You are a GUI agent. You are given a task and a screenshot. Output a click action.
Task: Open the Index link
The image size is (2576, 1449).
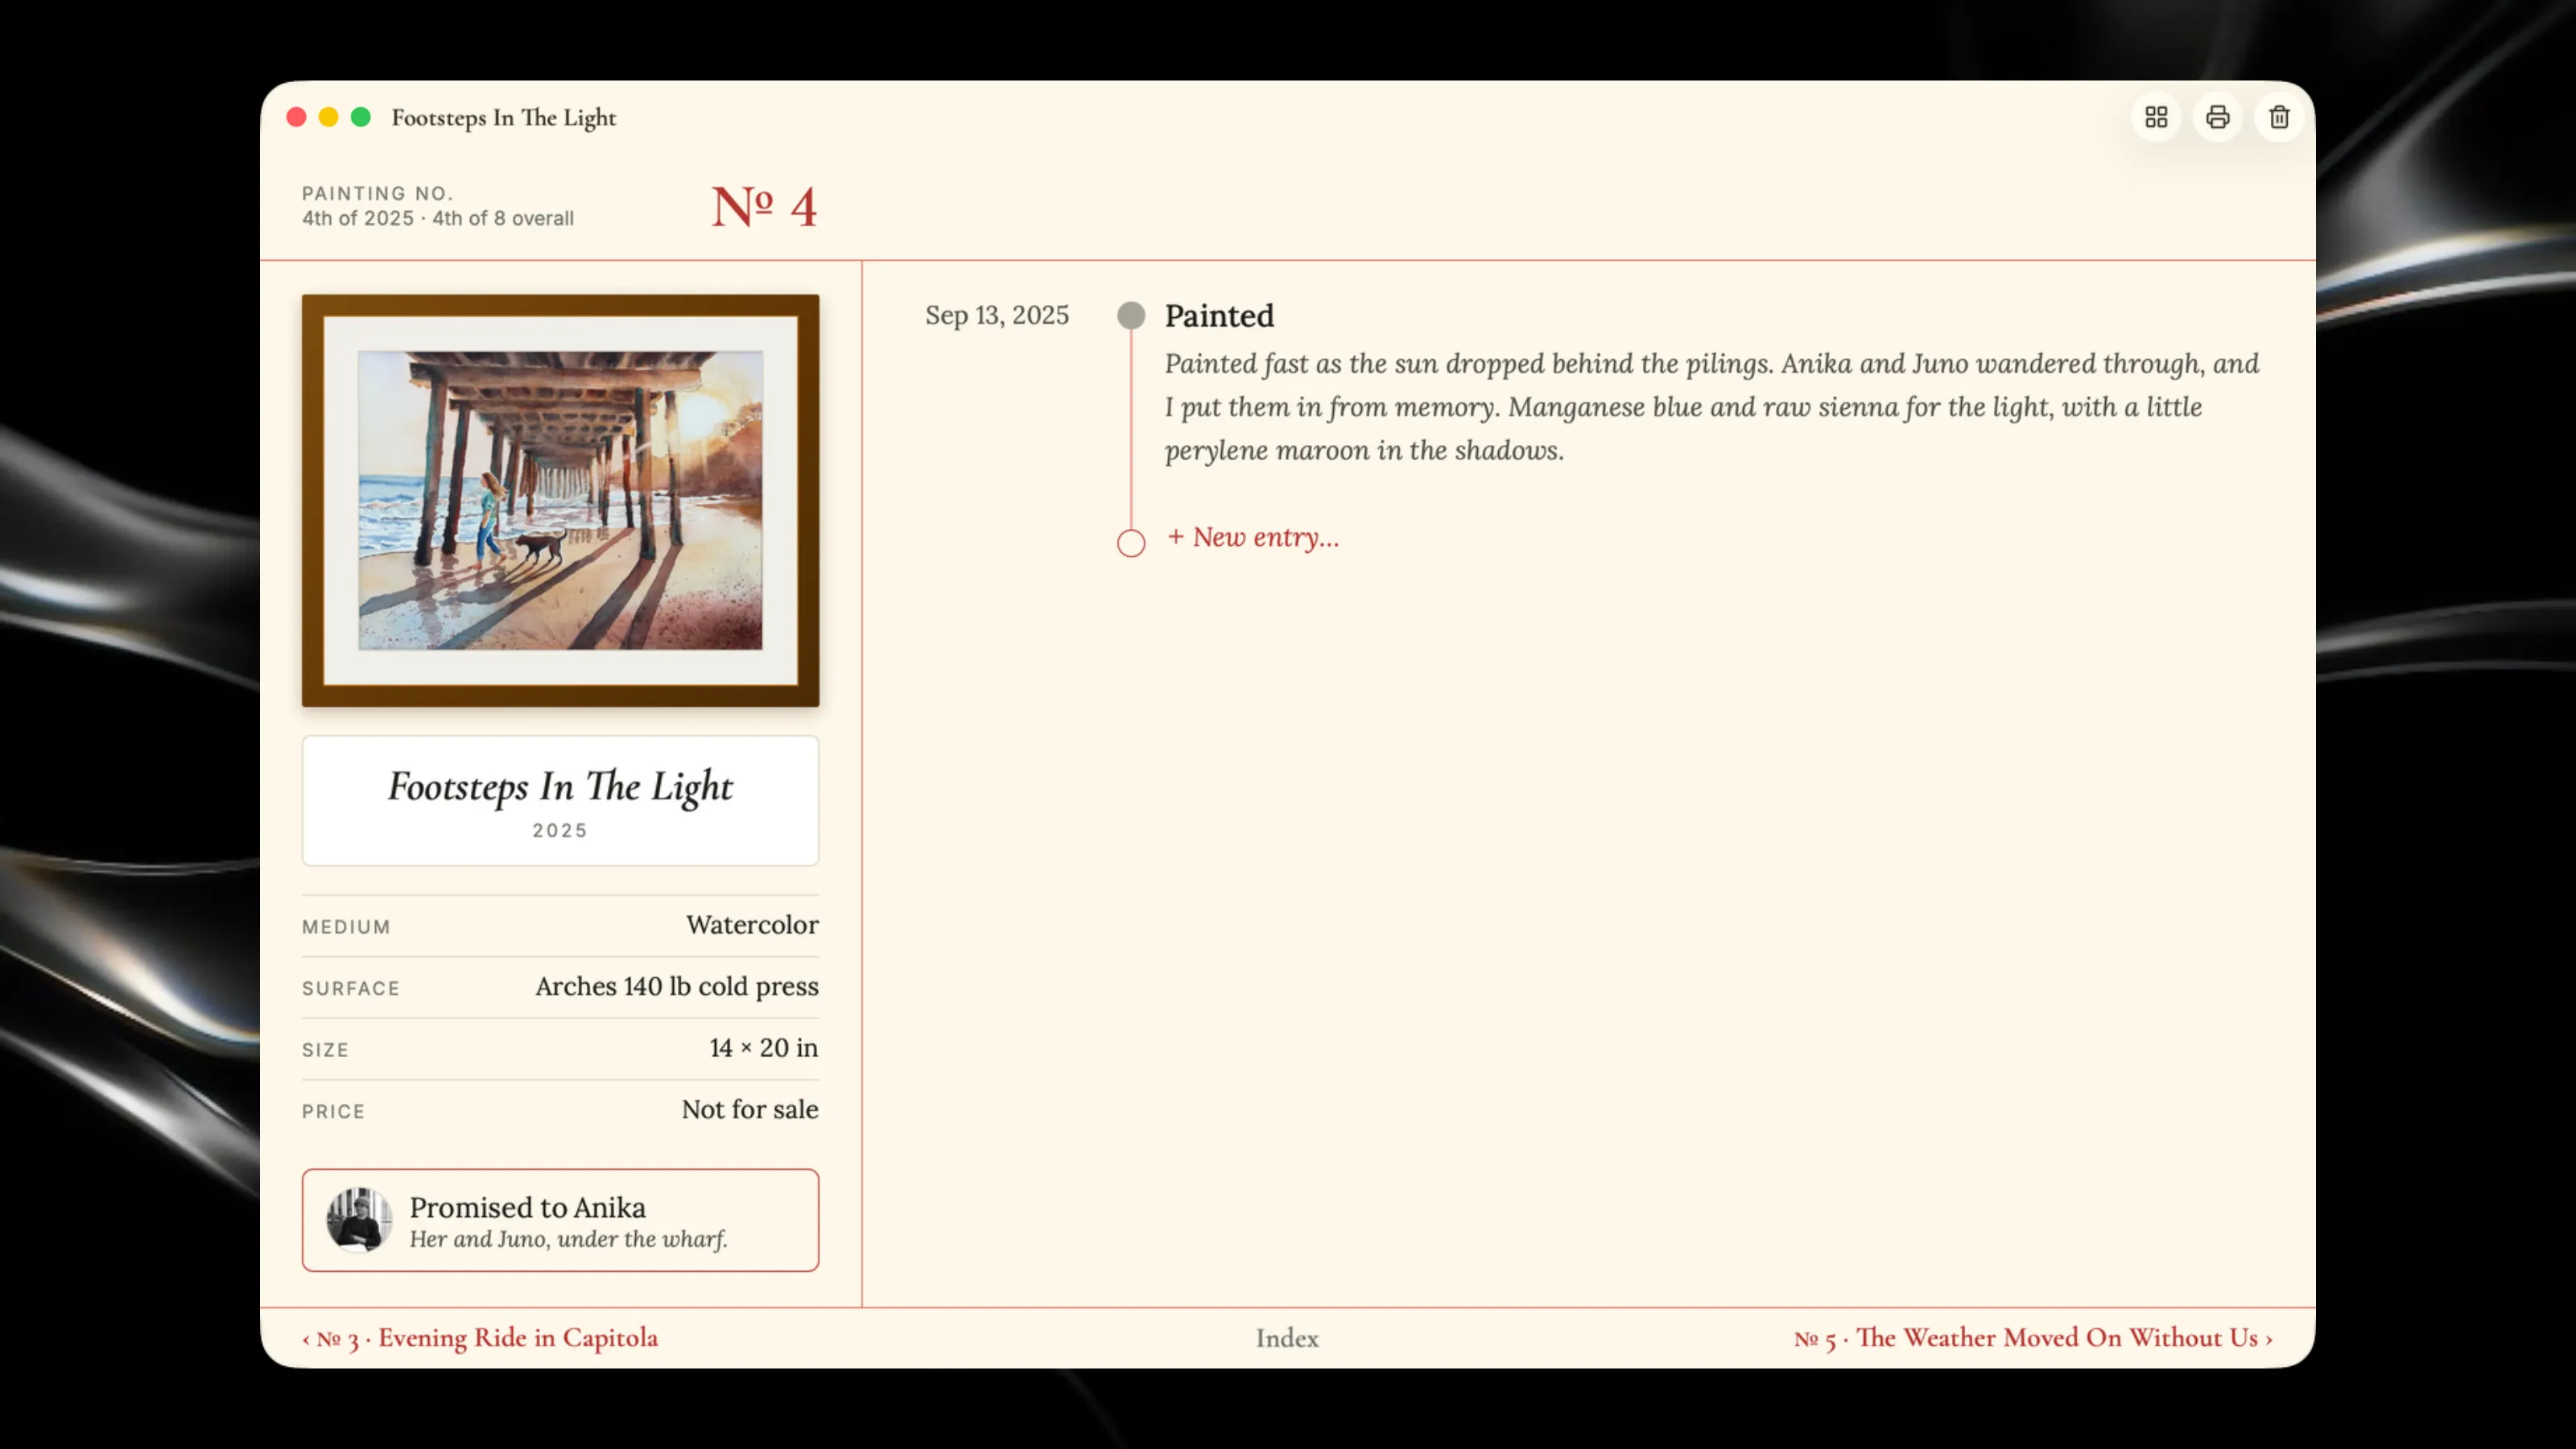pyautogui.click(x=1287, y=1338)
